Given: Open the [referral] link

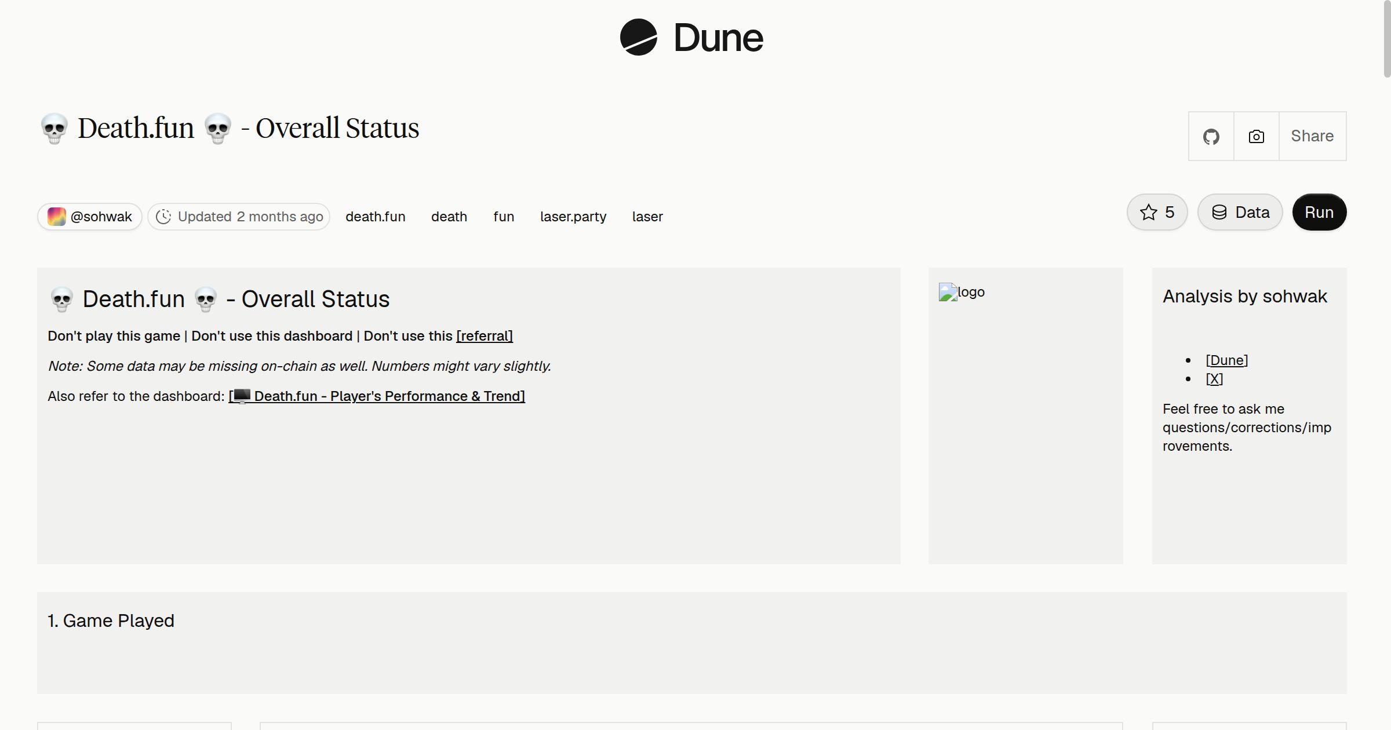Looking at the screenshot, I should pos(485,336).
